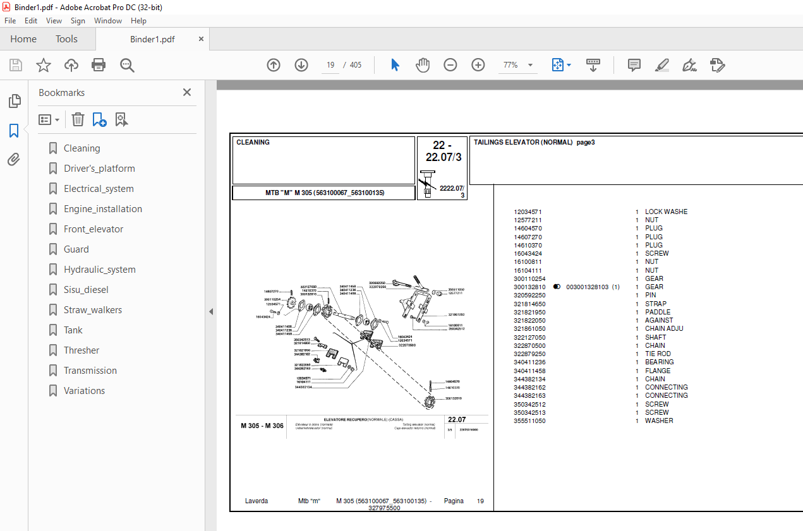Go to the Front_elevator bookmark
Screen dimensions: 803x531
tap(94, 229)
